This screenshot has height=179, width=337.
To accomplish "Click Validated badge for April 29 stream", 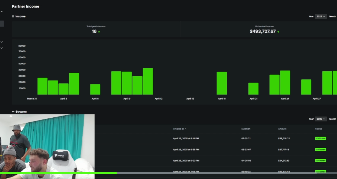I will click(x=320, y=139).
